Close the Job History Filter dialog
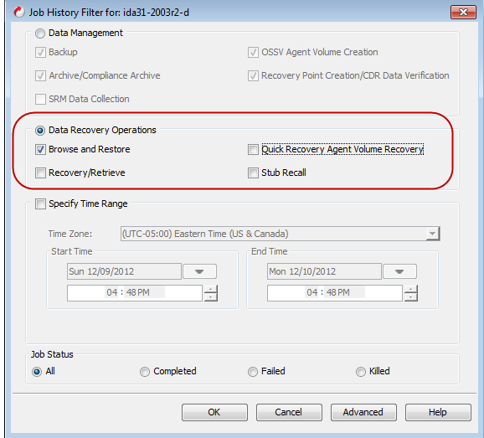Screen dimensions: 484x438 (463, 13)
